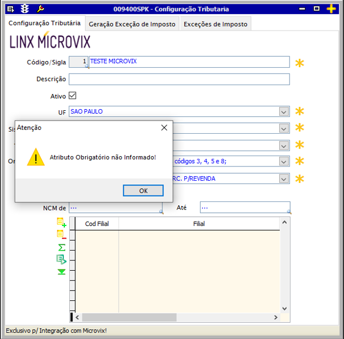Click the lookup magnifier on NCM de field
Screen dimensions: 344x339
coord(161,212)
